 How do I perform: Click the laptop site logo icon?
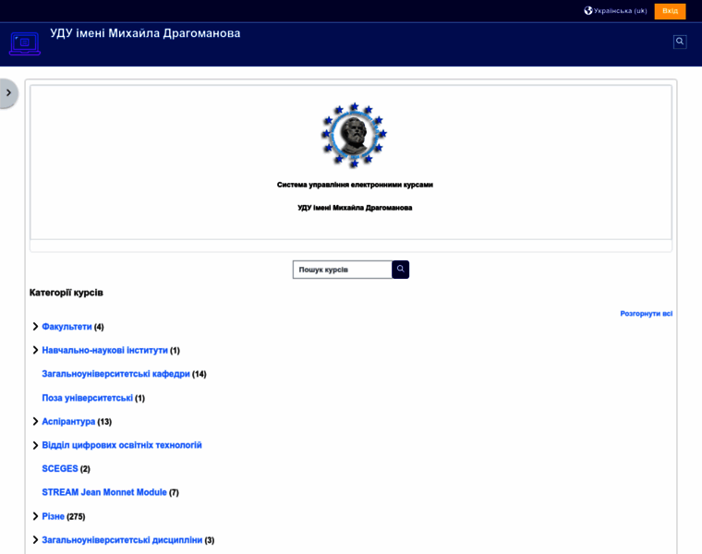point(25,43)
